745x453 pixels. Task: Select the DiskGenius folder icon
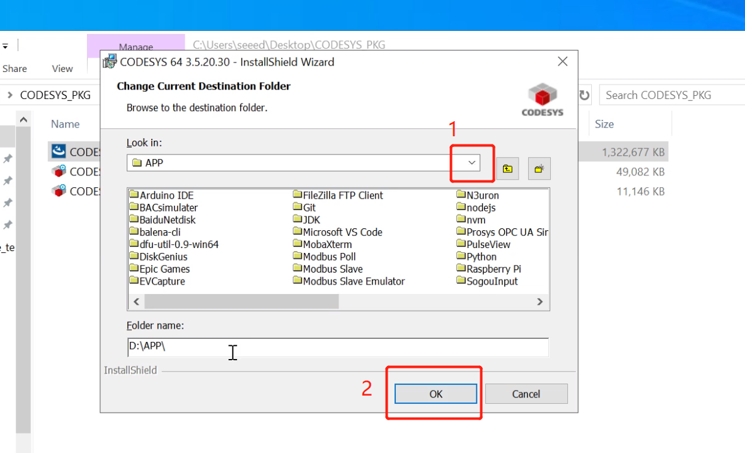pyautogui.click(x=134, y=257)
